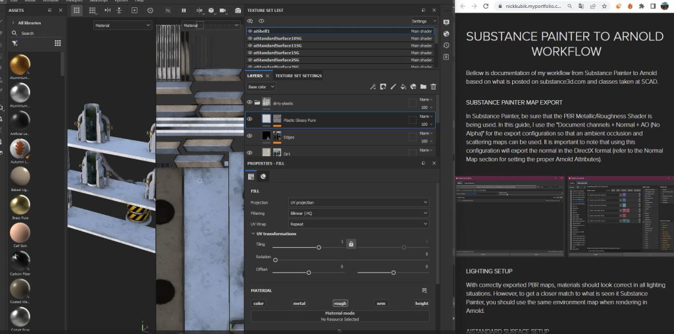Screen dimensions: 674x334
Task: Adjust the Rotation slider handle
Action: click(276, 260)
